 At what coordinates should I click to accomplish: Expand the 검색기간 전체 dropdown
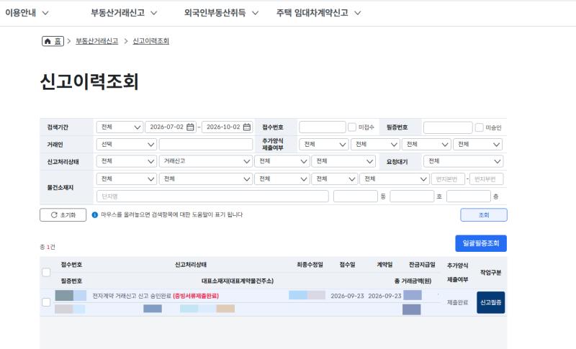click(x=120, y=127)
